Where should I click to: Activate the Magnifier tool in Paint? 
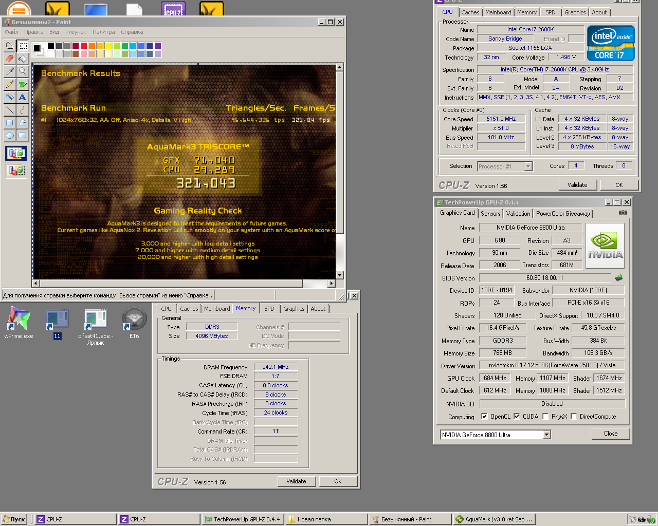point(23,71)
